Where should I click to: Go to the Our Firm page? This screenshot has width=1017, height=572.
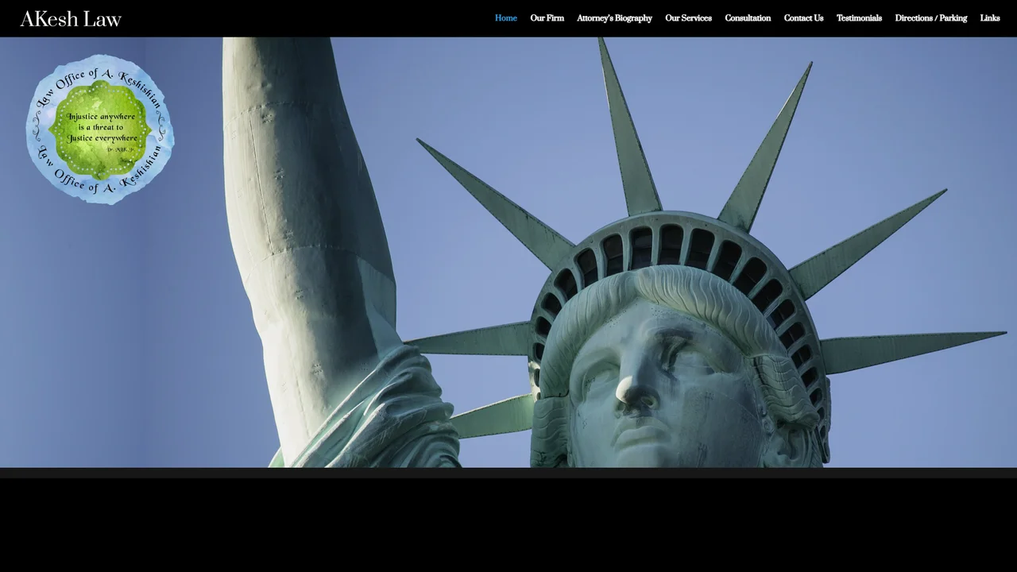[x=547, y=18]
